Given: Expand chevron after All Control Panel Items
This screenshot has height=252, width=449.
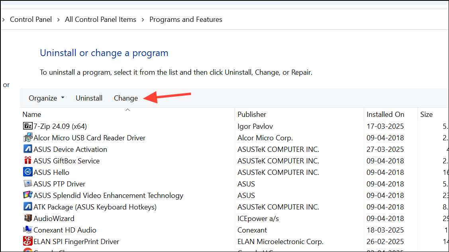Looking at the screenshot, I should [143, 20].
